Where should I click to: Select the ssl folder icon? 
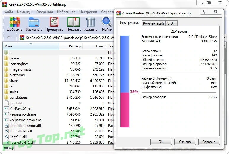[x=6, y=86]
